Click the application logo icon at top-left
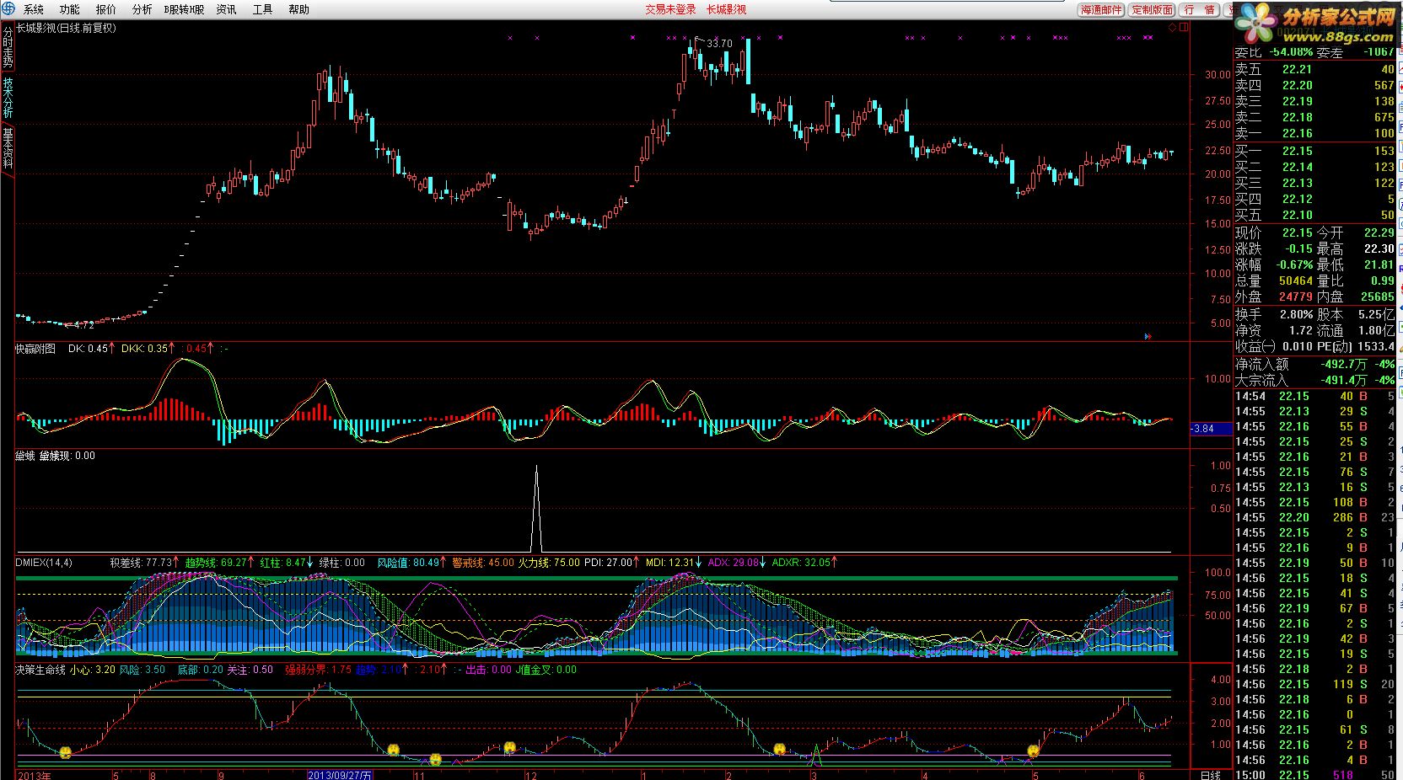1403x780 pixels. click(x=8, y=9)
